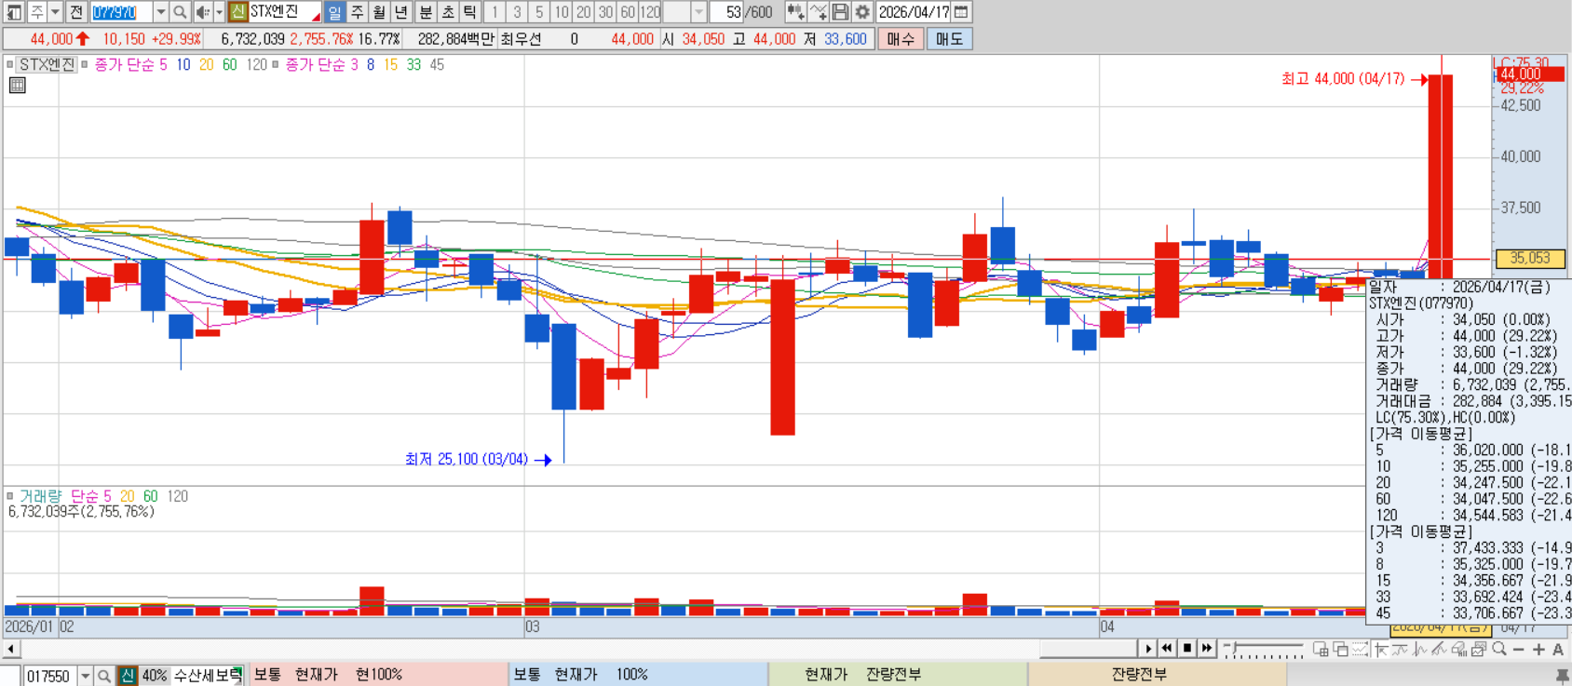Click the pin icon at bottom right
This screenshot has width=1572, height=686.
pos(1563,676)
